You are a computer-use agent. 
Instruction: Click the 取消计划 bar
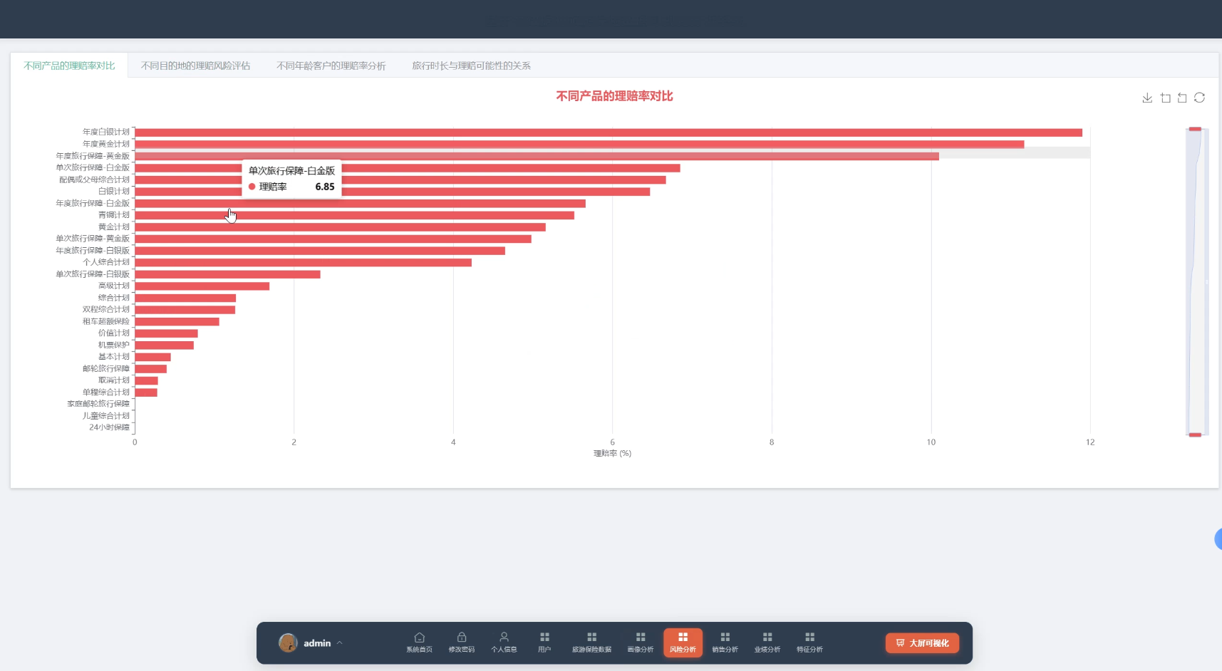(x=146, y=380)
